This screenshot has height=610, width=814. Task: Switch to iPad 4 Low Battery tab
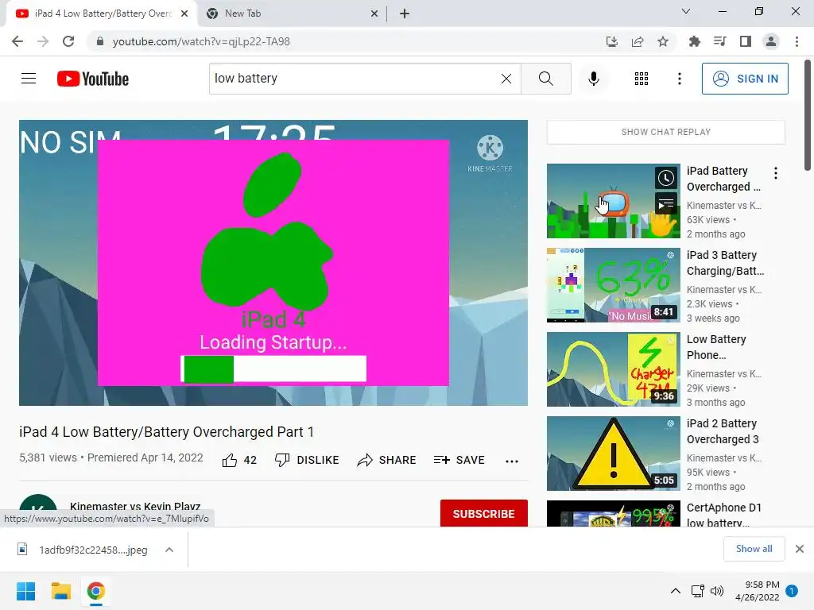point(101,14)
